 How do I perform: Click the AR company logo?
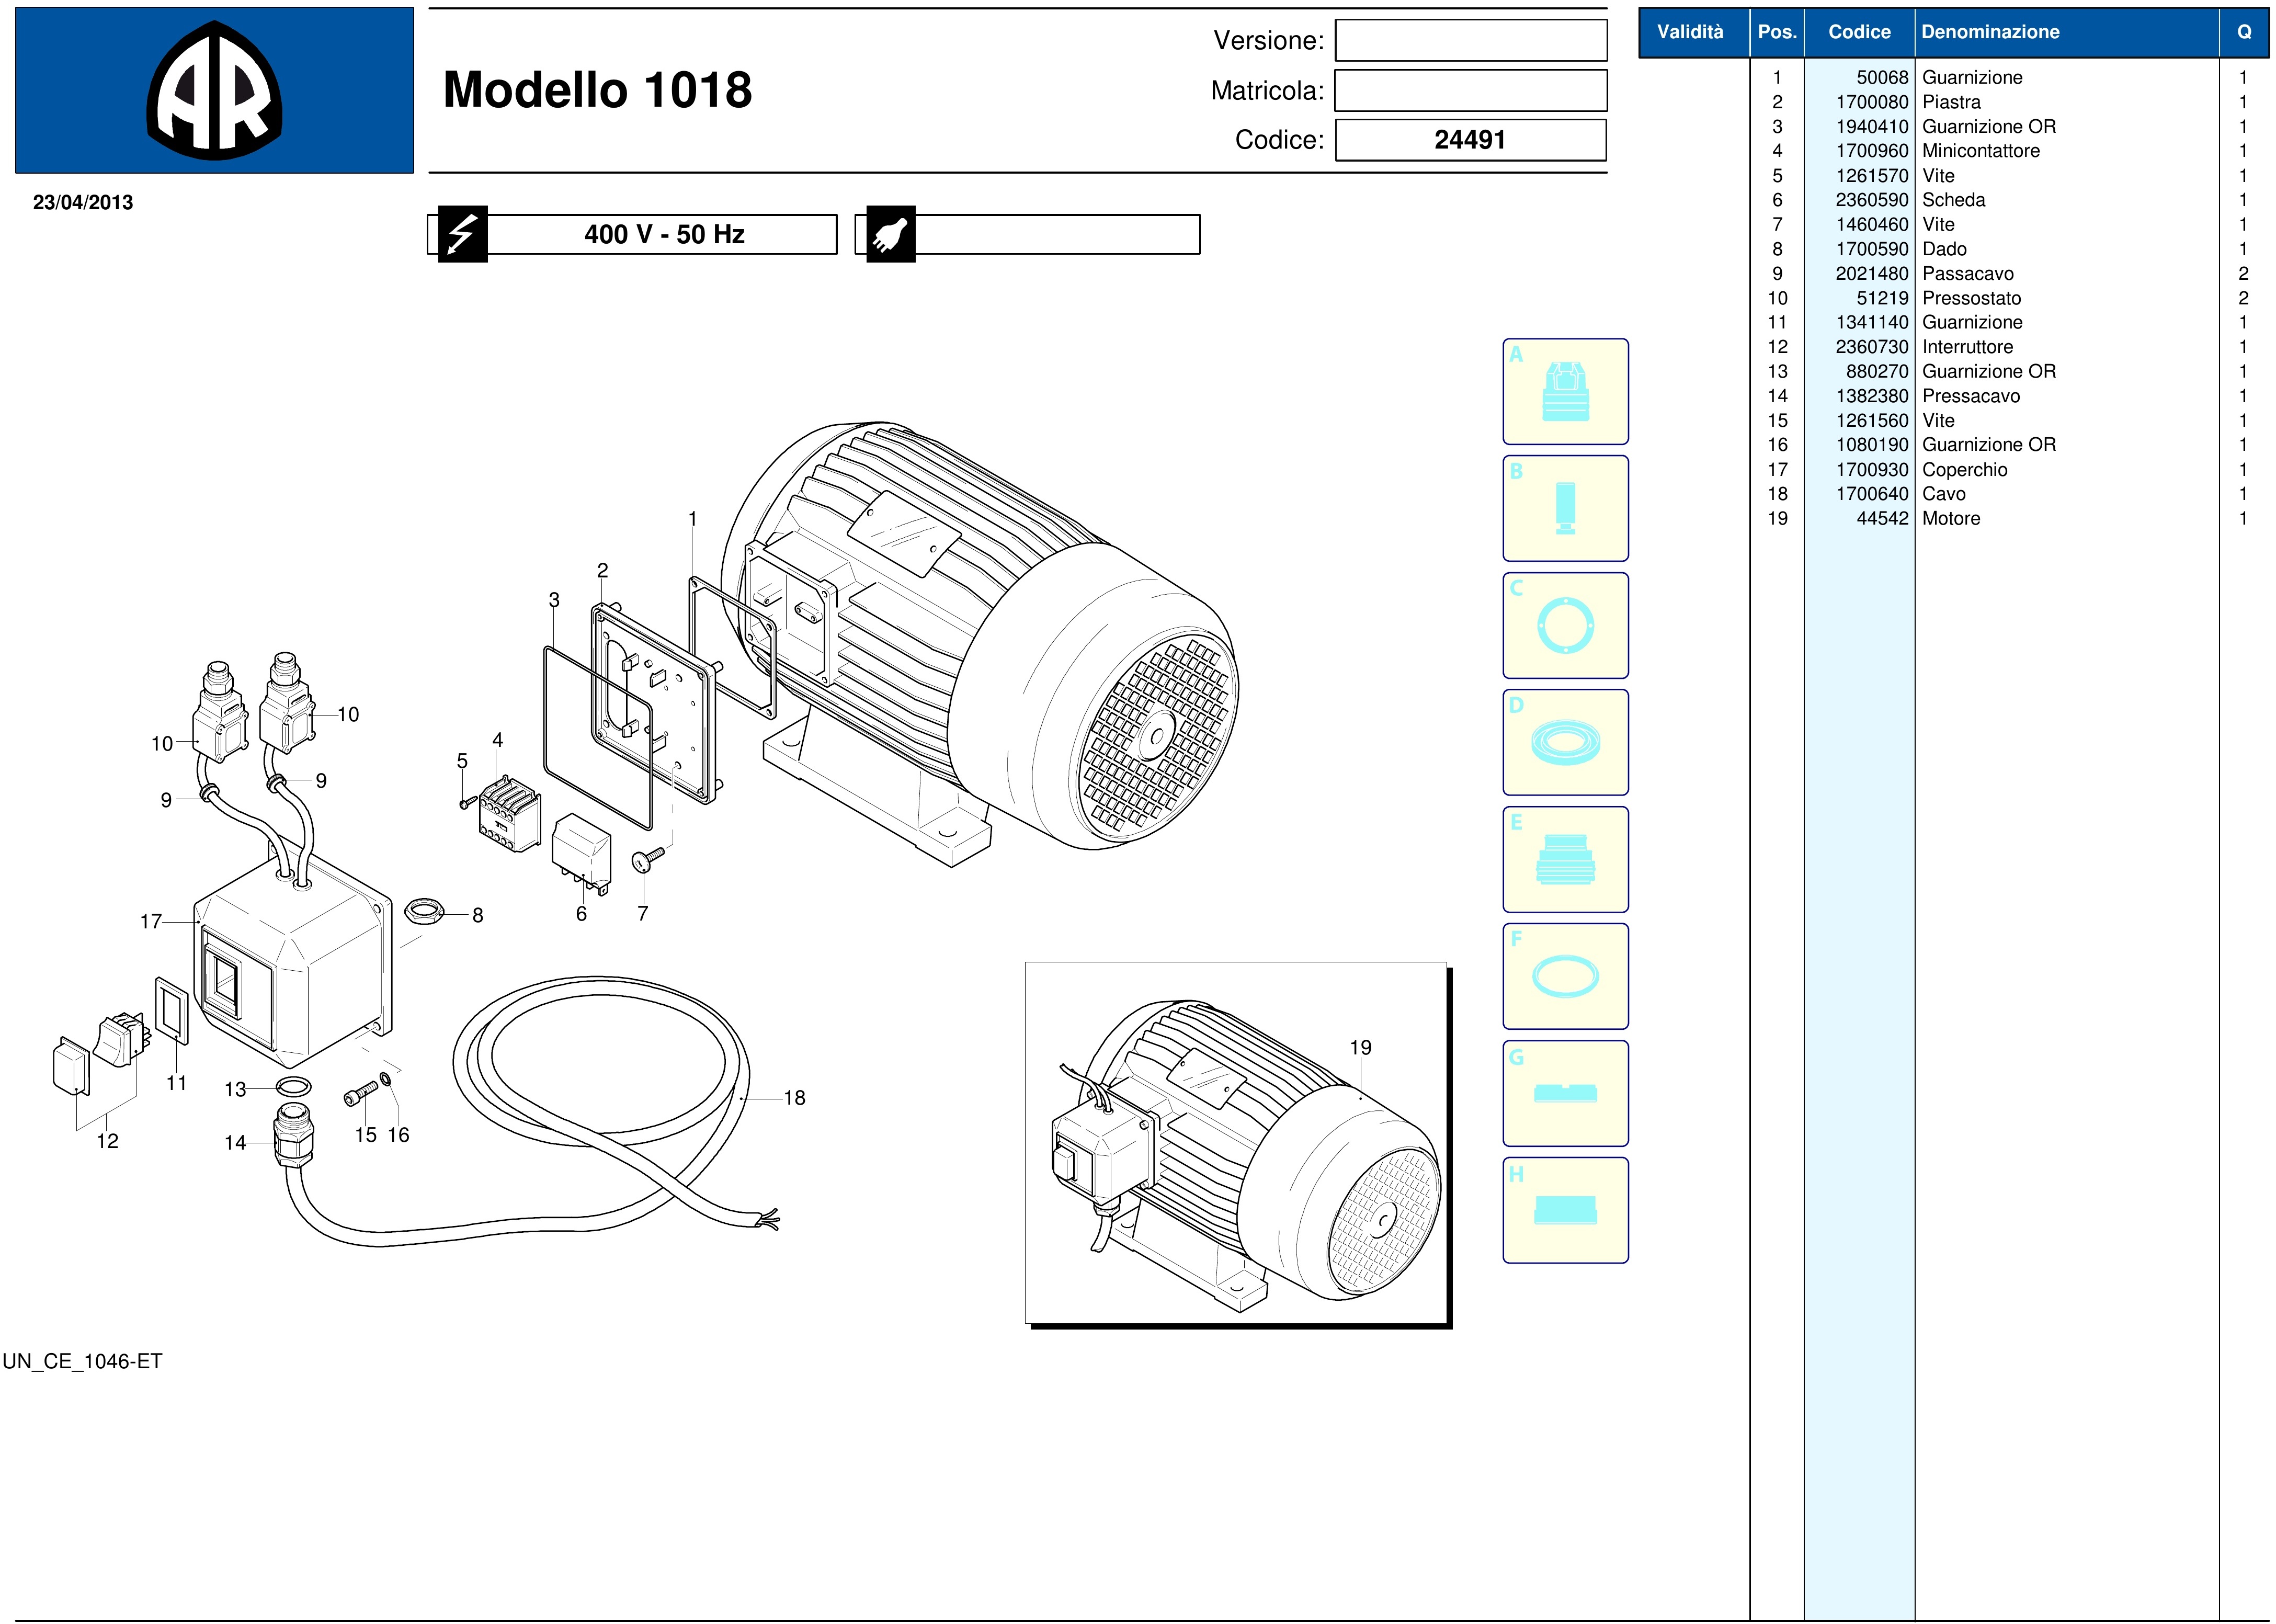coord(214,91)
